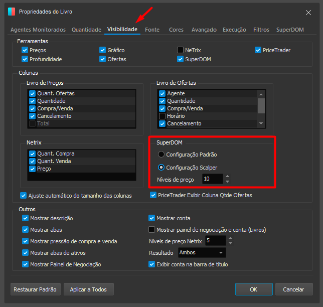
Task: Open the Quantidade tab
Action: 86,30
